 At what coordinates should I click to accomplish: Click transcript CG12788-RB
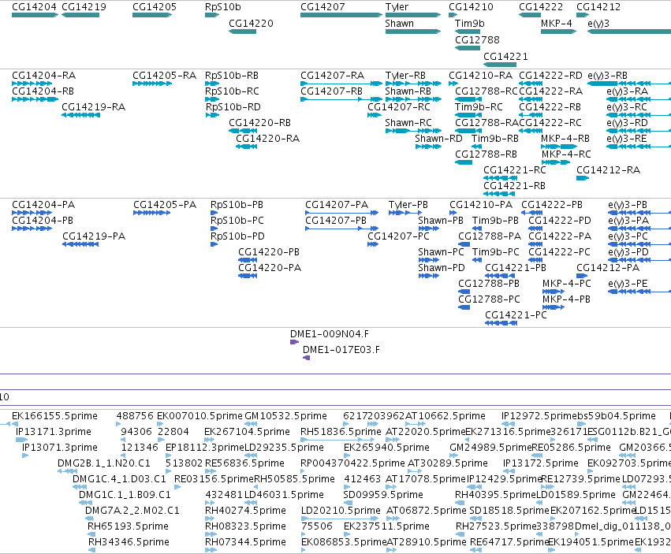(x=486, y=154)
